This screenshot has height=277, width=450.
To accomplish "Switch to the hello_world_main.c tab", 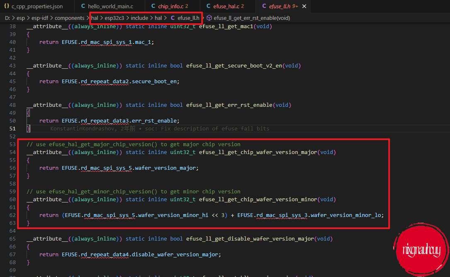I will (x=110, y=7).
